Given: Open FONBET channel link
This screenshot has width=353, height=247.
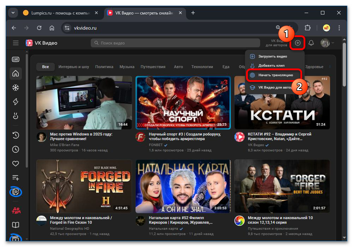Looking at the screenshot, I should tap(156, 145).
